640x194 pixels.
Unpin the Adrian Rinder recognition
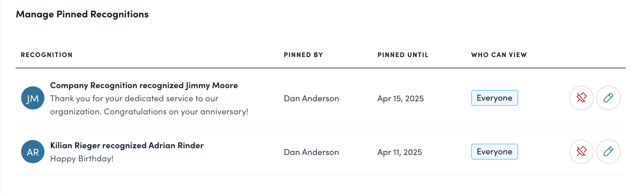581,152
